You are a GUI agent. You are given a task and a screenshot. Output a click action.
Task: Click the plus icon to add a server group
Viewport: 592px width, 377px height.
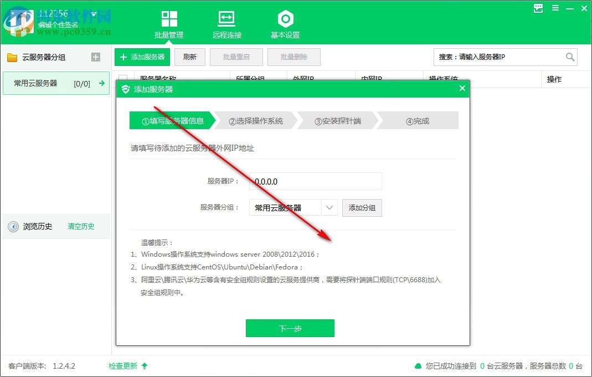[96, 57]
